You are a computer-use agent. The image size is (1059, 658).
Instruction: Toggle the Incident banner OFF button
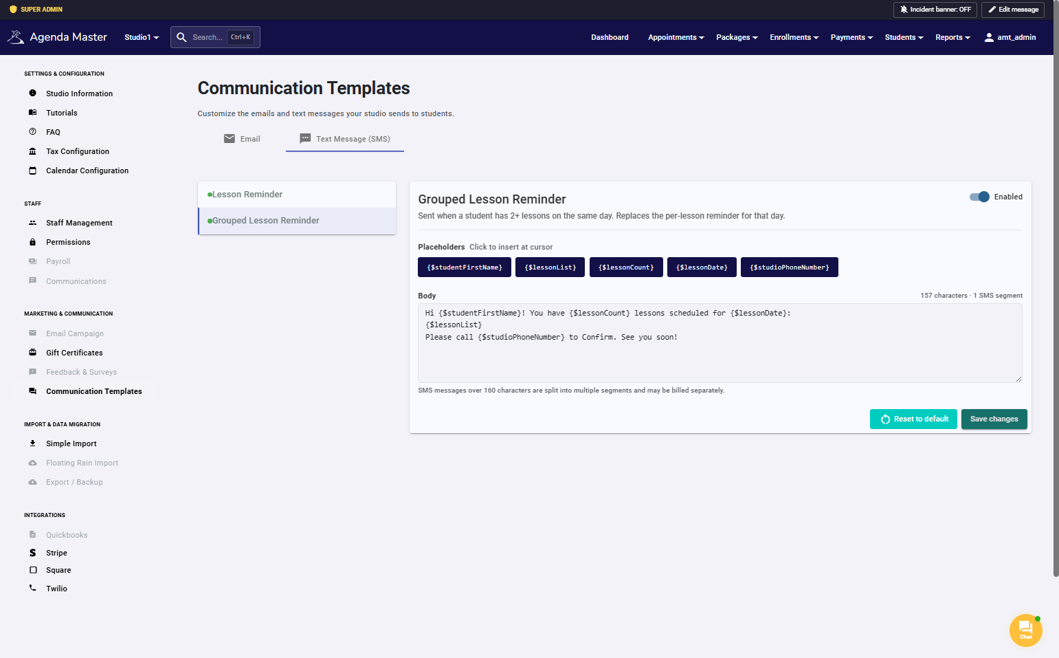tap(935, 10)
